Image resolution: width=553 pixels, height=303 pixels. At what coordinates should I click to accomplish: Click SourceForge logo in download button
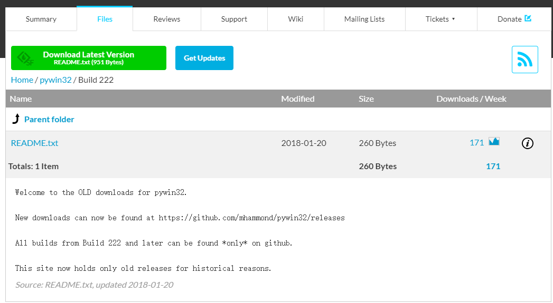(25, 58)
